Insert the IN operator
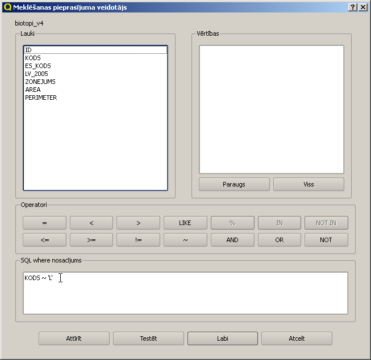This screenshot has width=371, height=360. (x=280, y=223)
